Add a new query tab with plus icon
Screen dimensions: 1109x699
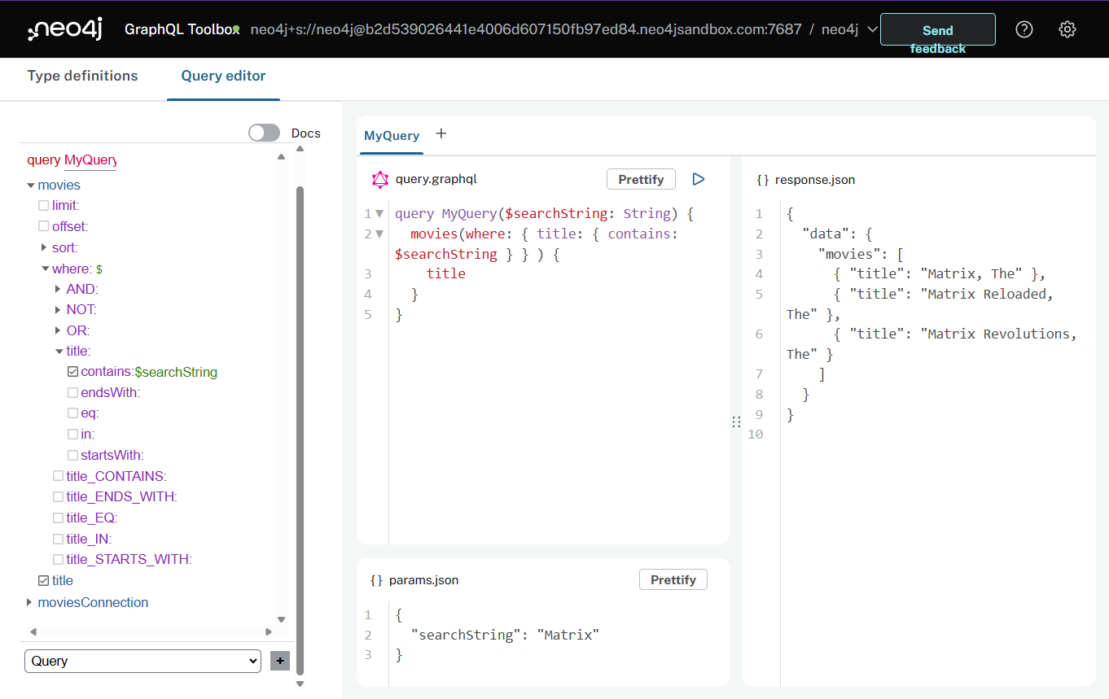441,133
